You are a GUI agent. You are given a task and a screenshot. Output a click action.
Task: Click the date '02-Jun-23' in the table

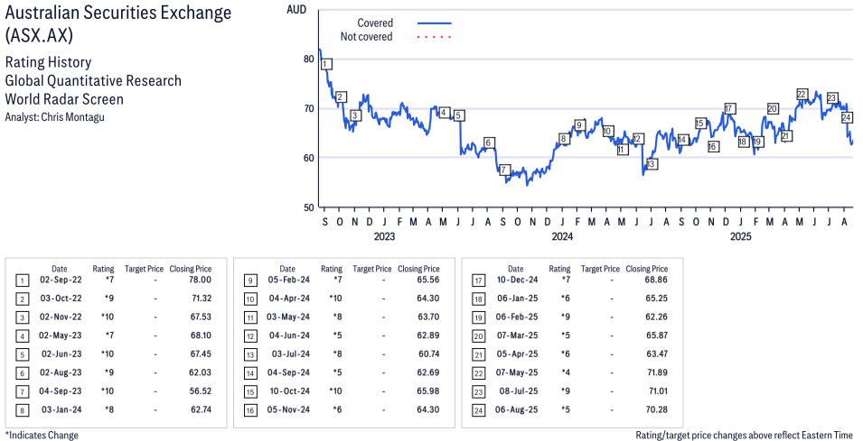pos(61,354)
